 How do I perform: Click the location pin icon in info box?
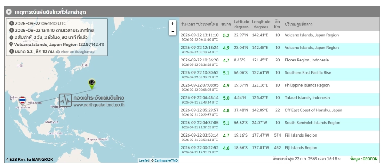12,44
